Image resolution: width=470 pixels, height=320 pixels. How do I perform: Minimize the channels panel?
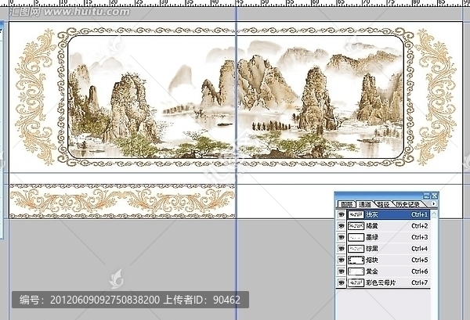pos(426,196)
